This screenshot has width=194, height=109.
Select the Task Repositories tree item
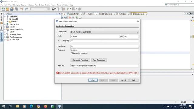pos(16,37)
